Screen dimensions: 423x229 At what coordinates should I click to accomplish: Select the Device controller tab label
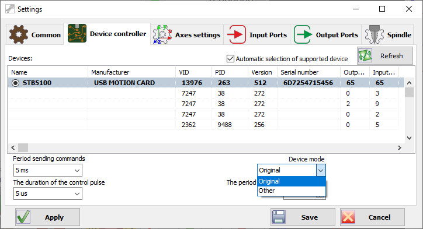tap(118, 34)
